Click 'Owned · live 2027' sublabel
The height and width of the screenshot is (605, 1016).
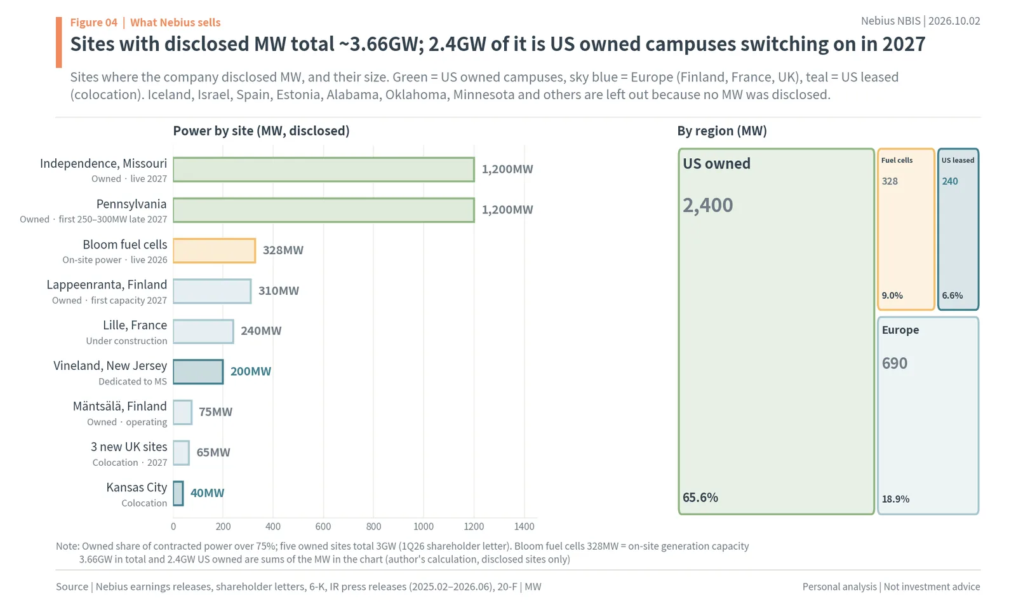click(x=129, y=179)
